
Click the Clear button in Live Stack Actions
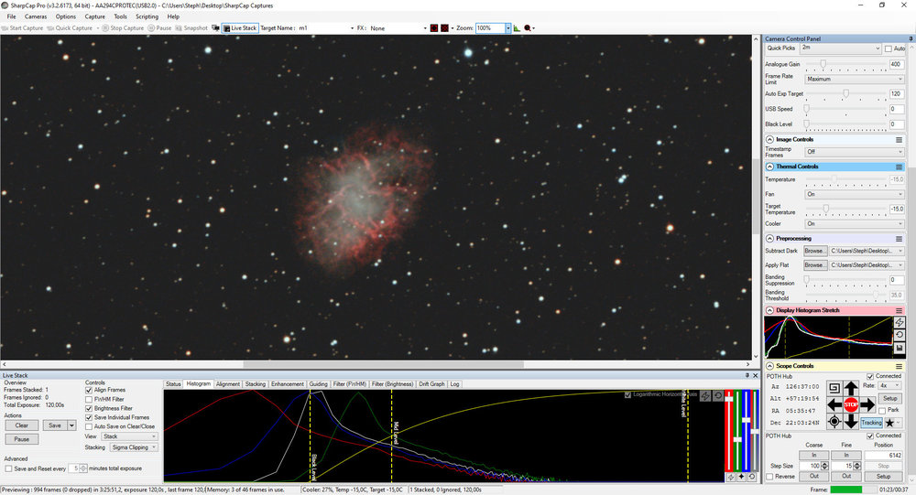point(23,425)
